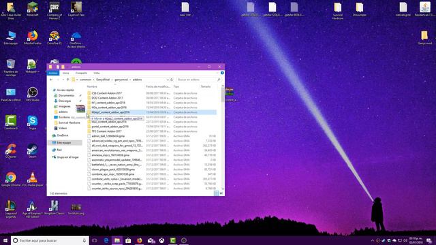Viewport: 436px width, 245px height.
Task: Select the Survival Hardcore desktop folder
Action: coord(338,11)
